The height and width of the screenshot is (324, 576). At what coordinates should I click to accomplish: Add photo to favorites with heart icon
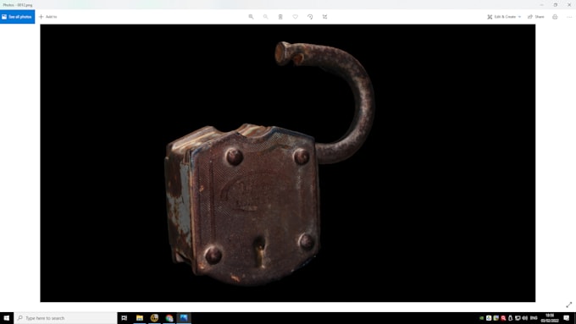pos(296,17)
